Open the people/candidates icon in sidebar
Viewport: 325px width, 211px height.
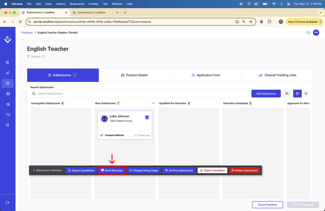[x=8, y=94]
